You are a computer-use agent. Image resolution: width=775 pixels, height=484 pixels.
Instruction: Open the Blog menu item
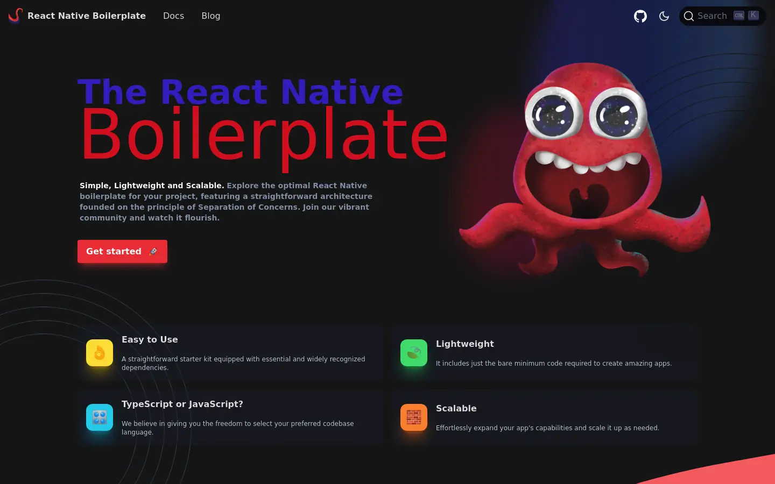tap(210, 16)
